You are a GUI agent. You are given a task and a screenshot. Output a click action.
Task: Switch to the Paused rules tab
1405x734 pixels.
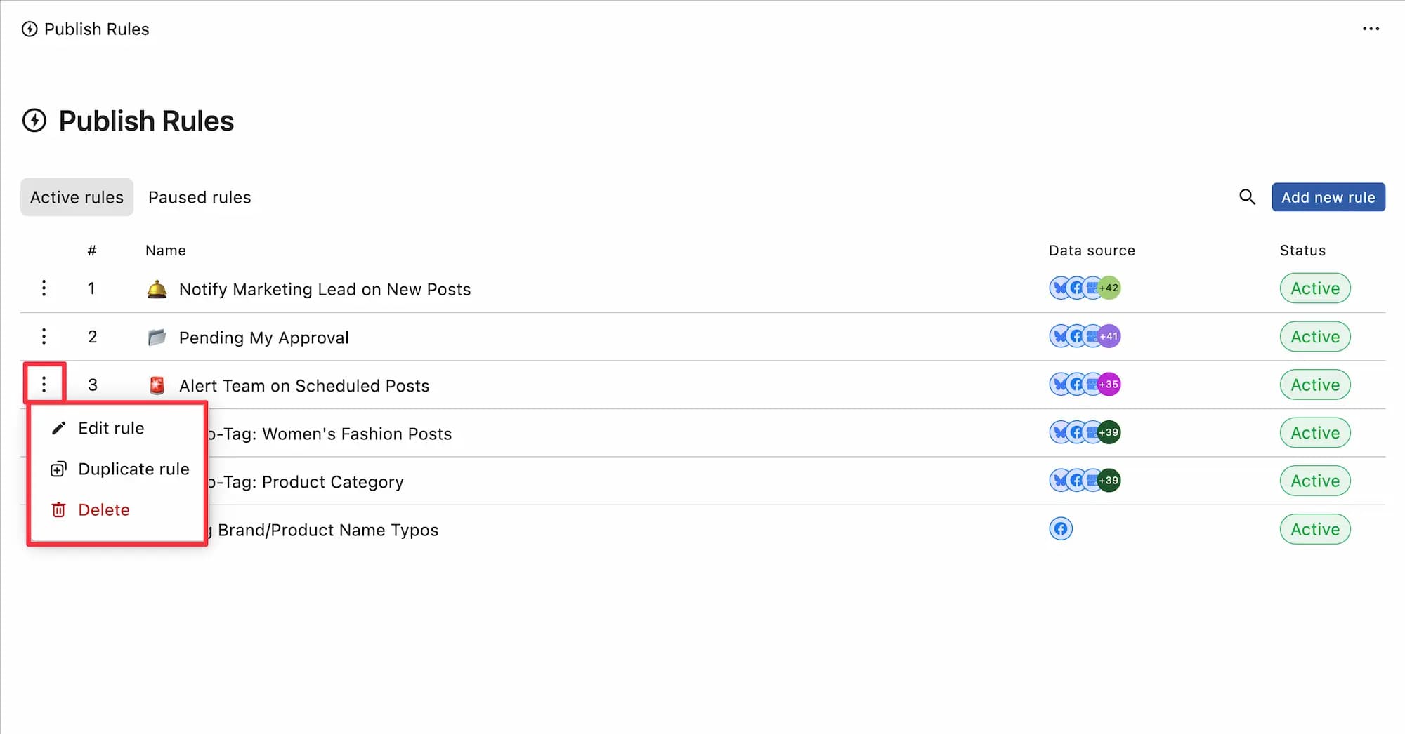pos(200,197)
